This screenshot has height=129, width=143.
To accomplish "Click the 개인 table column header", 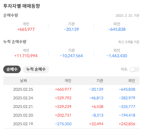I will pos(68,81).
